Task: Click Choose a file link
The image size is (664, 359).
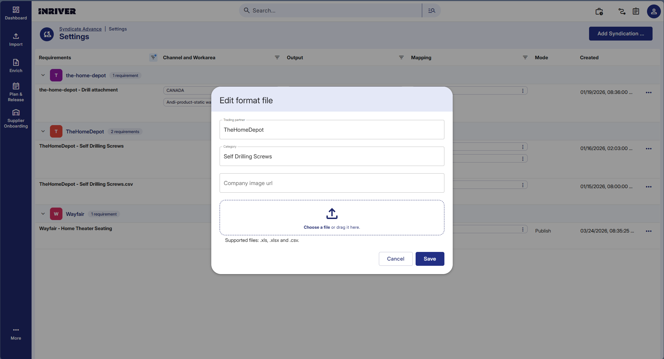Action: click(x=317, y=227)
